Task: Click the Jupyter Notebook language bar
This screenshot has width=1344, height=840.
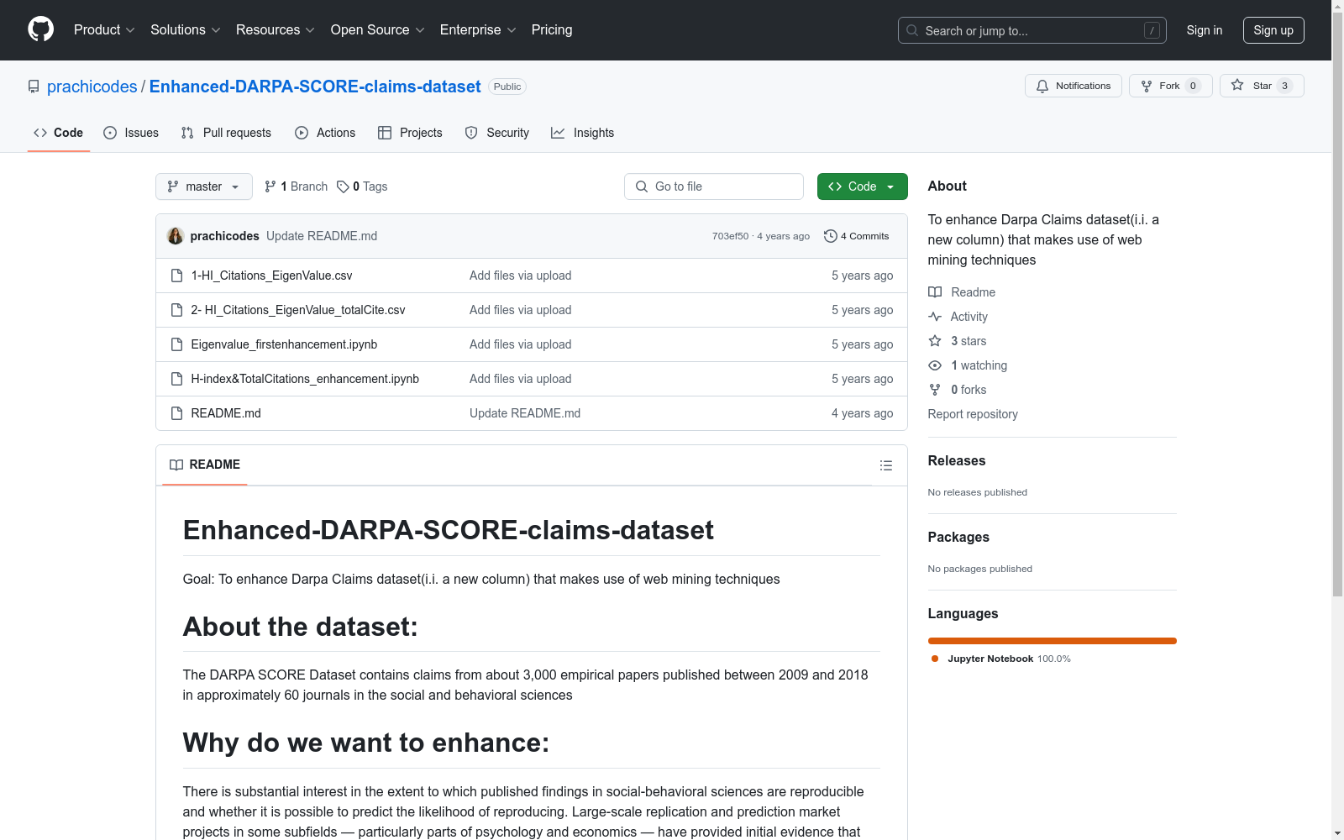Action: (x=1052, y=641)
